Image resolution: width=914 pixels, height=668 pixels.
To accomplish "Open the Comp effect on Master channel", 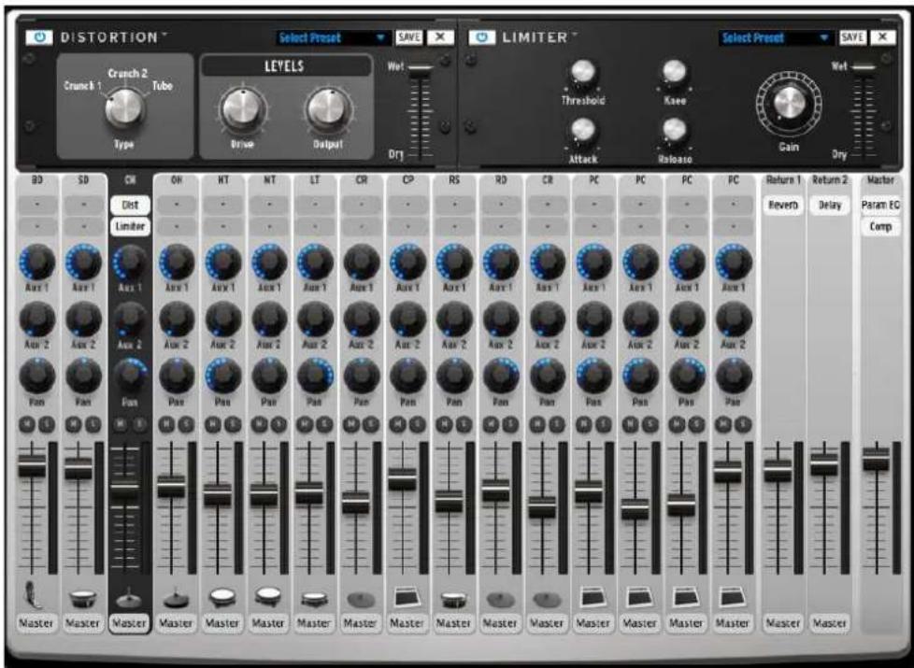I will (880, 226).
